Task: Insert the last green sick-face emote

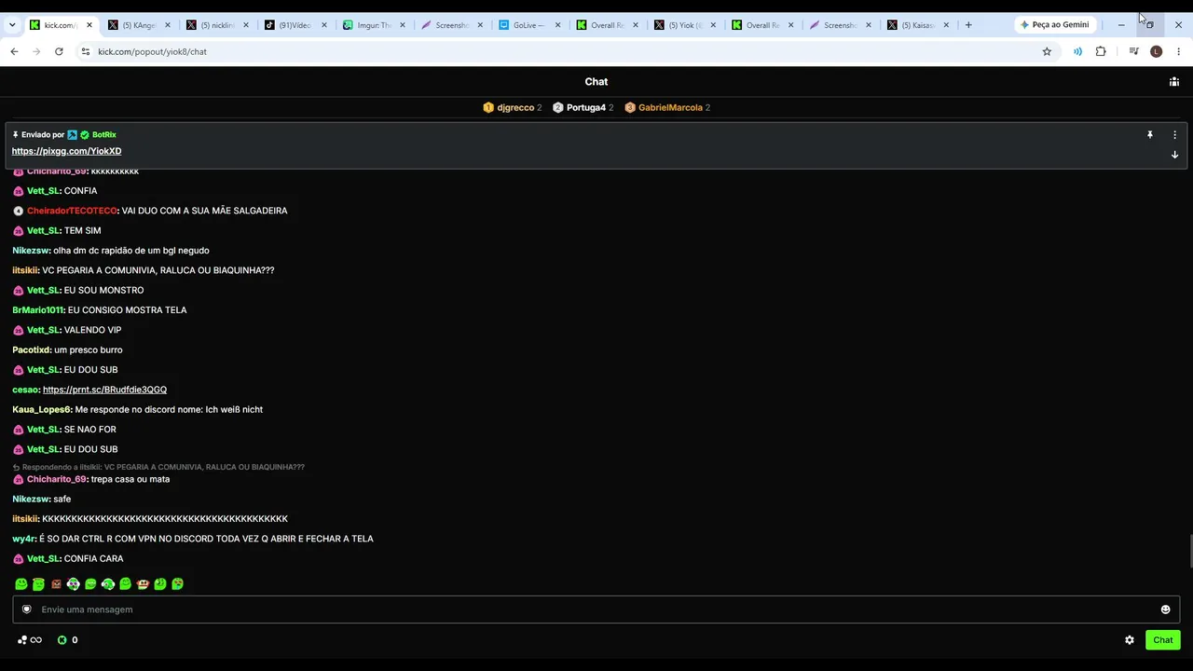Action: 177,584
